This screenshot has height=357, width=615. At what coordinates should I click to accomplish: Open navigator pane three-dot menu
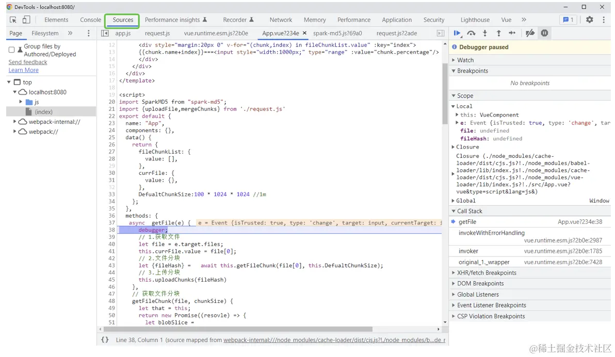[89, 34]
